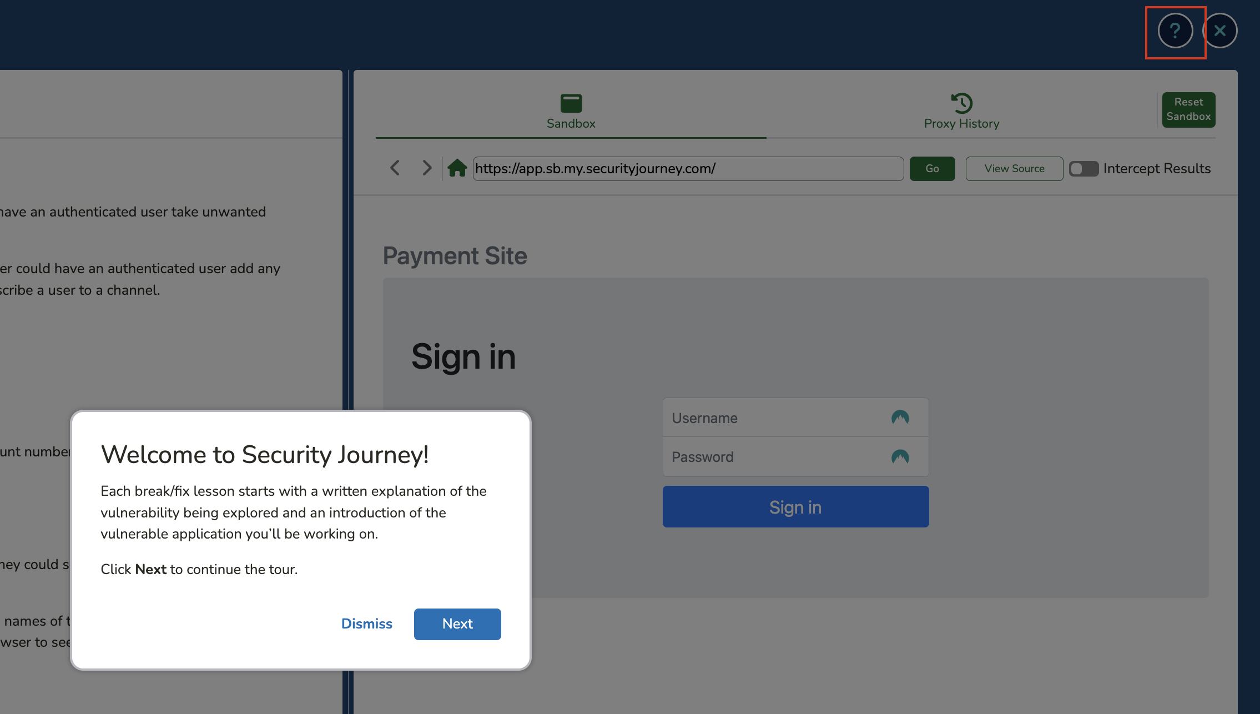
Task: Click the Sandbox window icon
Action: tap(571, 103)
